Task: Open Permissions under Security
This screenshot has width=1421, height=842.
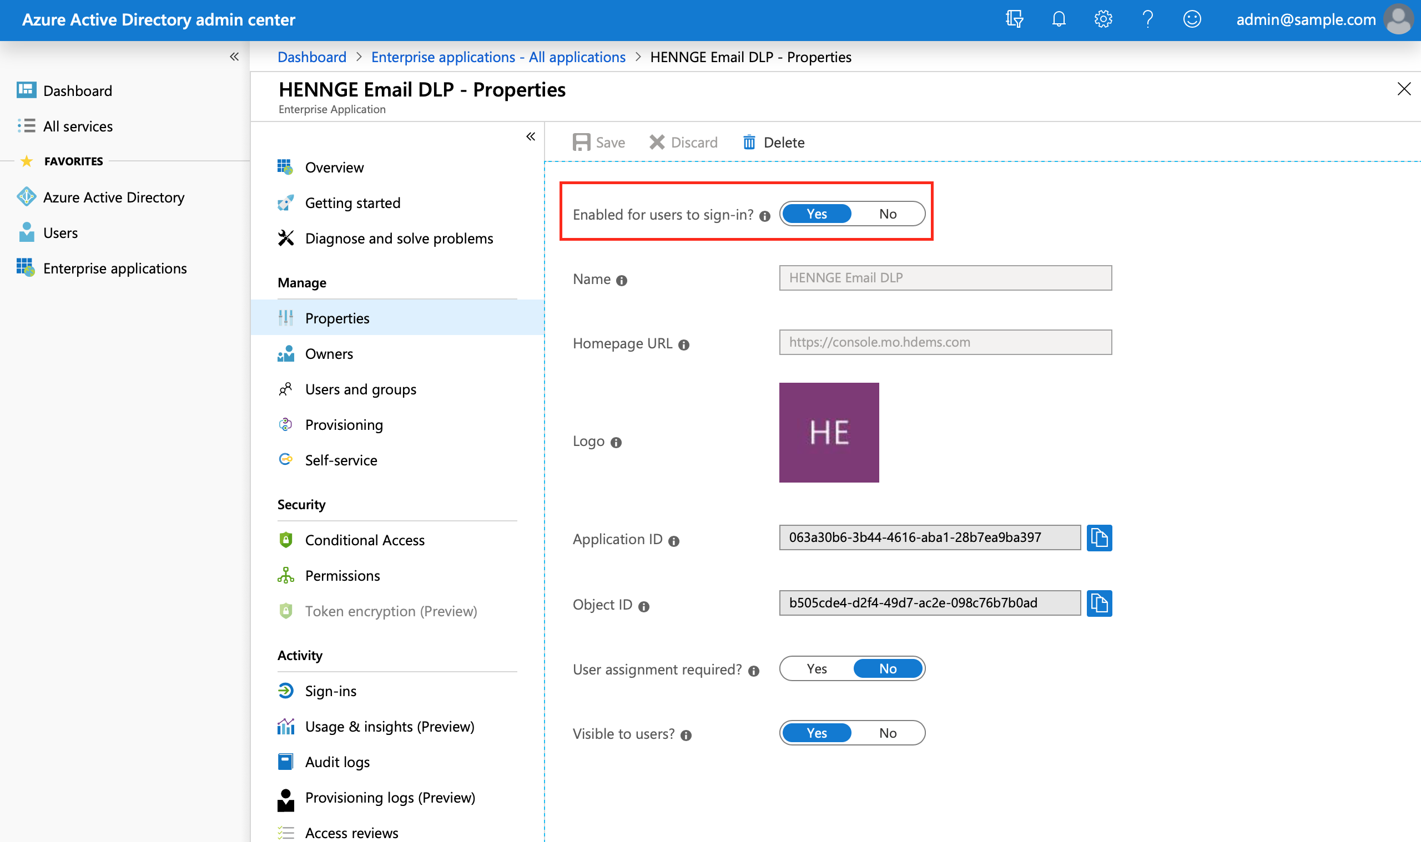Action: tap(397, 575)
